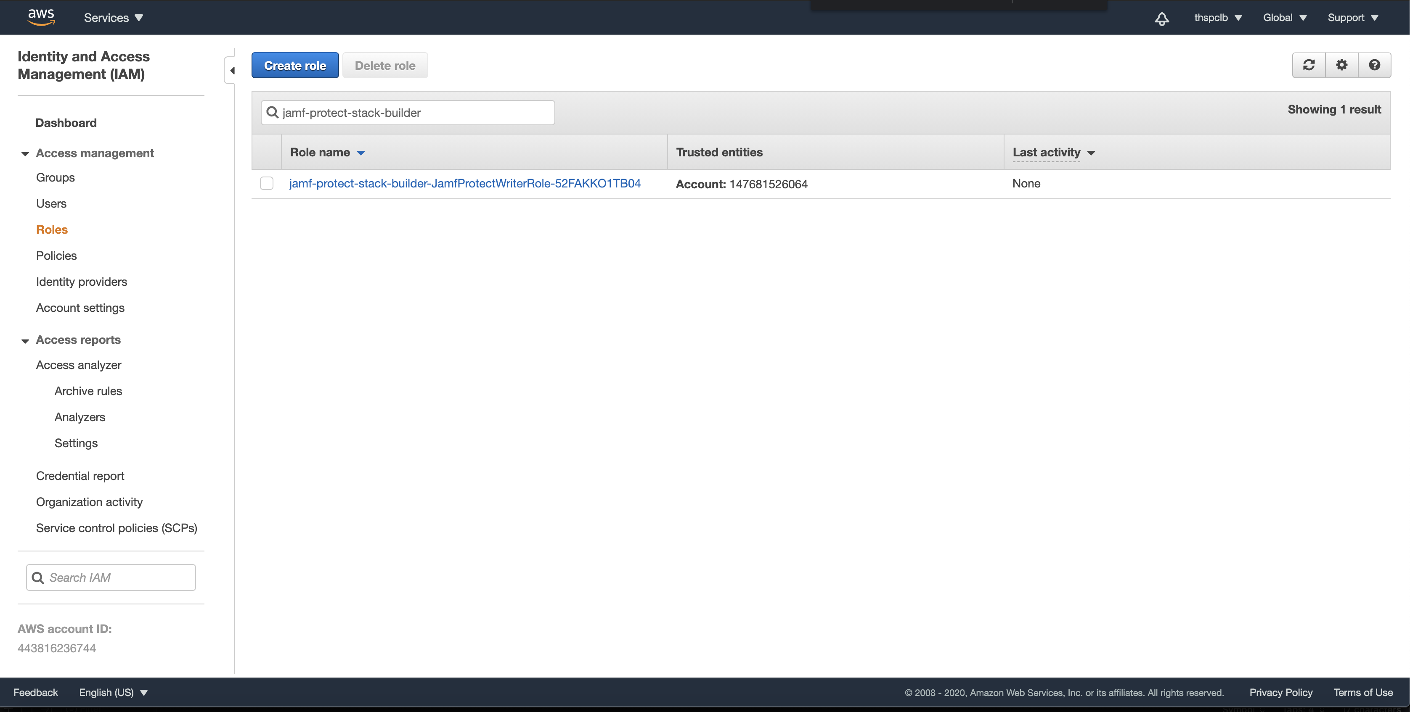The image size is (1410, 712).
Task: Focus the Search IAM input
Action: click(x=111, y=578)
